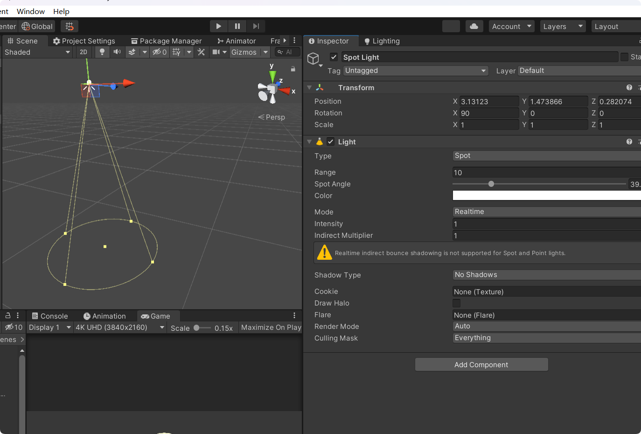Start Play mode with the Play button
The width and height of the screenshot is (641, 434).
pyautogui.click(x=218, y=26)
